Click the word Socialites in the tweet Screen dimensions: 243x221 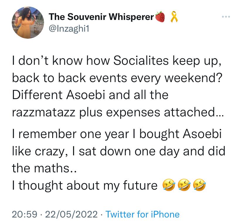coord(141,60)
